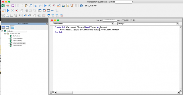Open the Locals Window icon

40,10
